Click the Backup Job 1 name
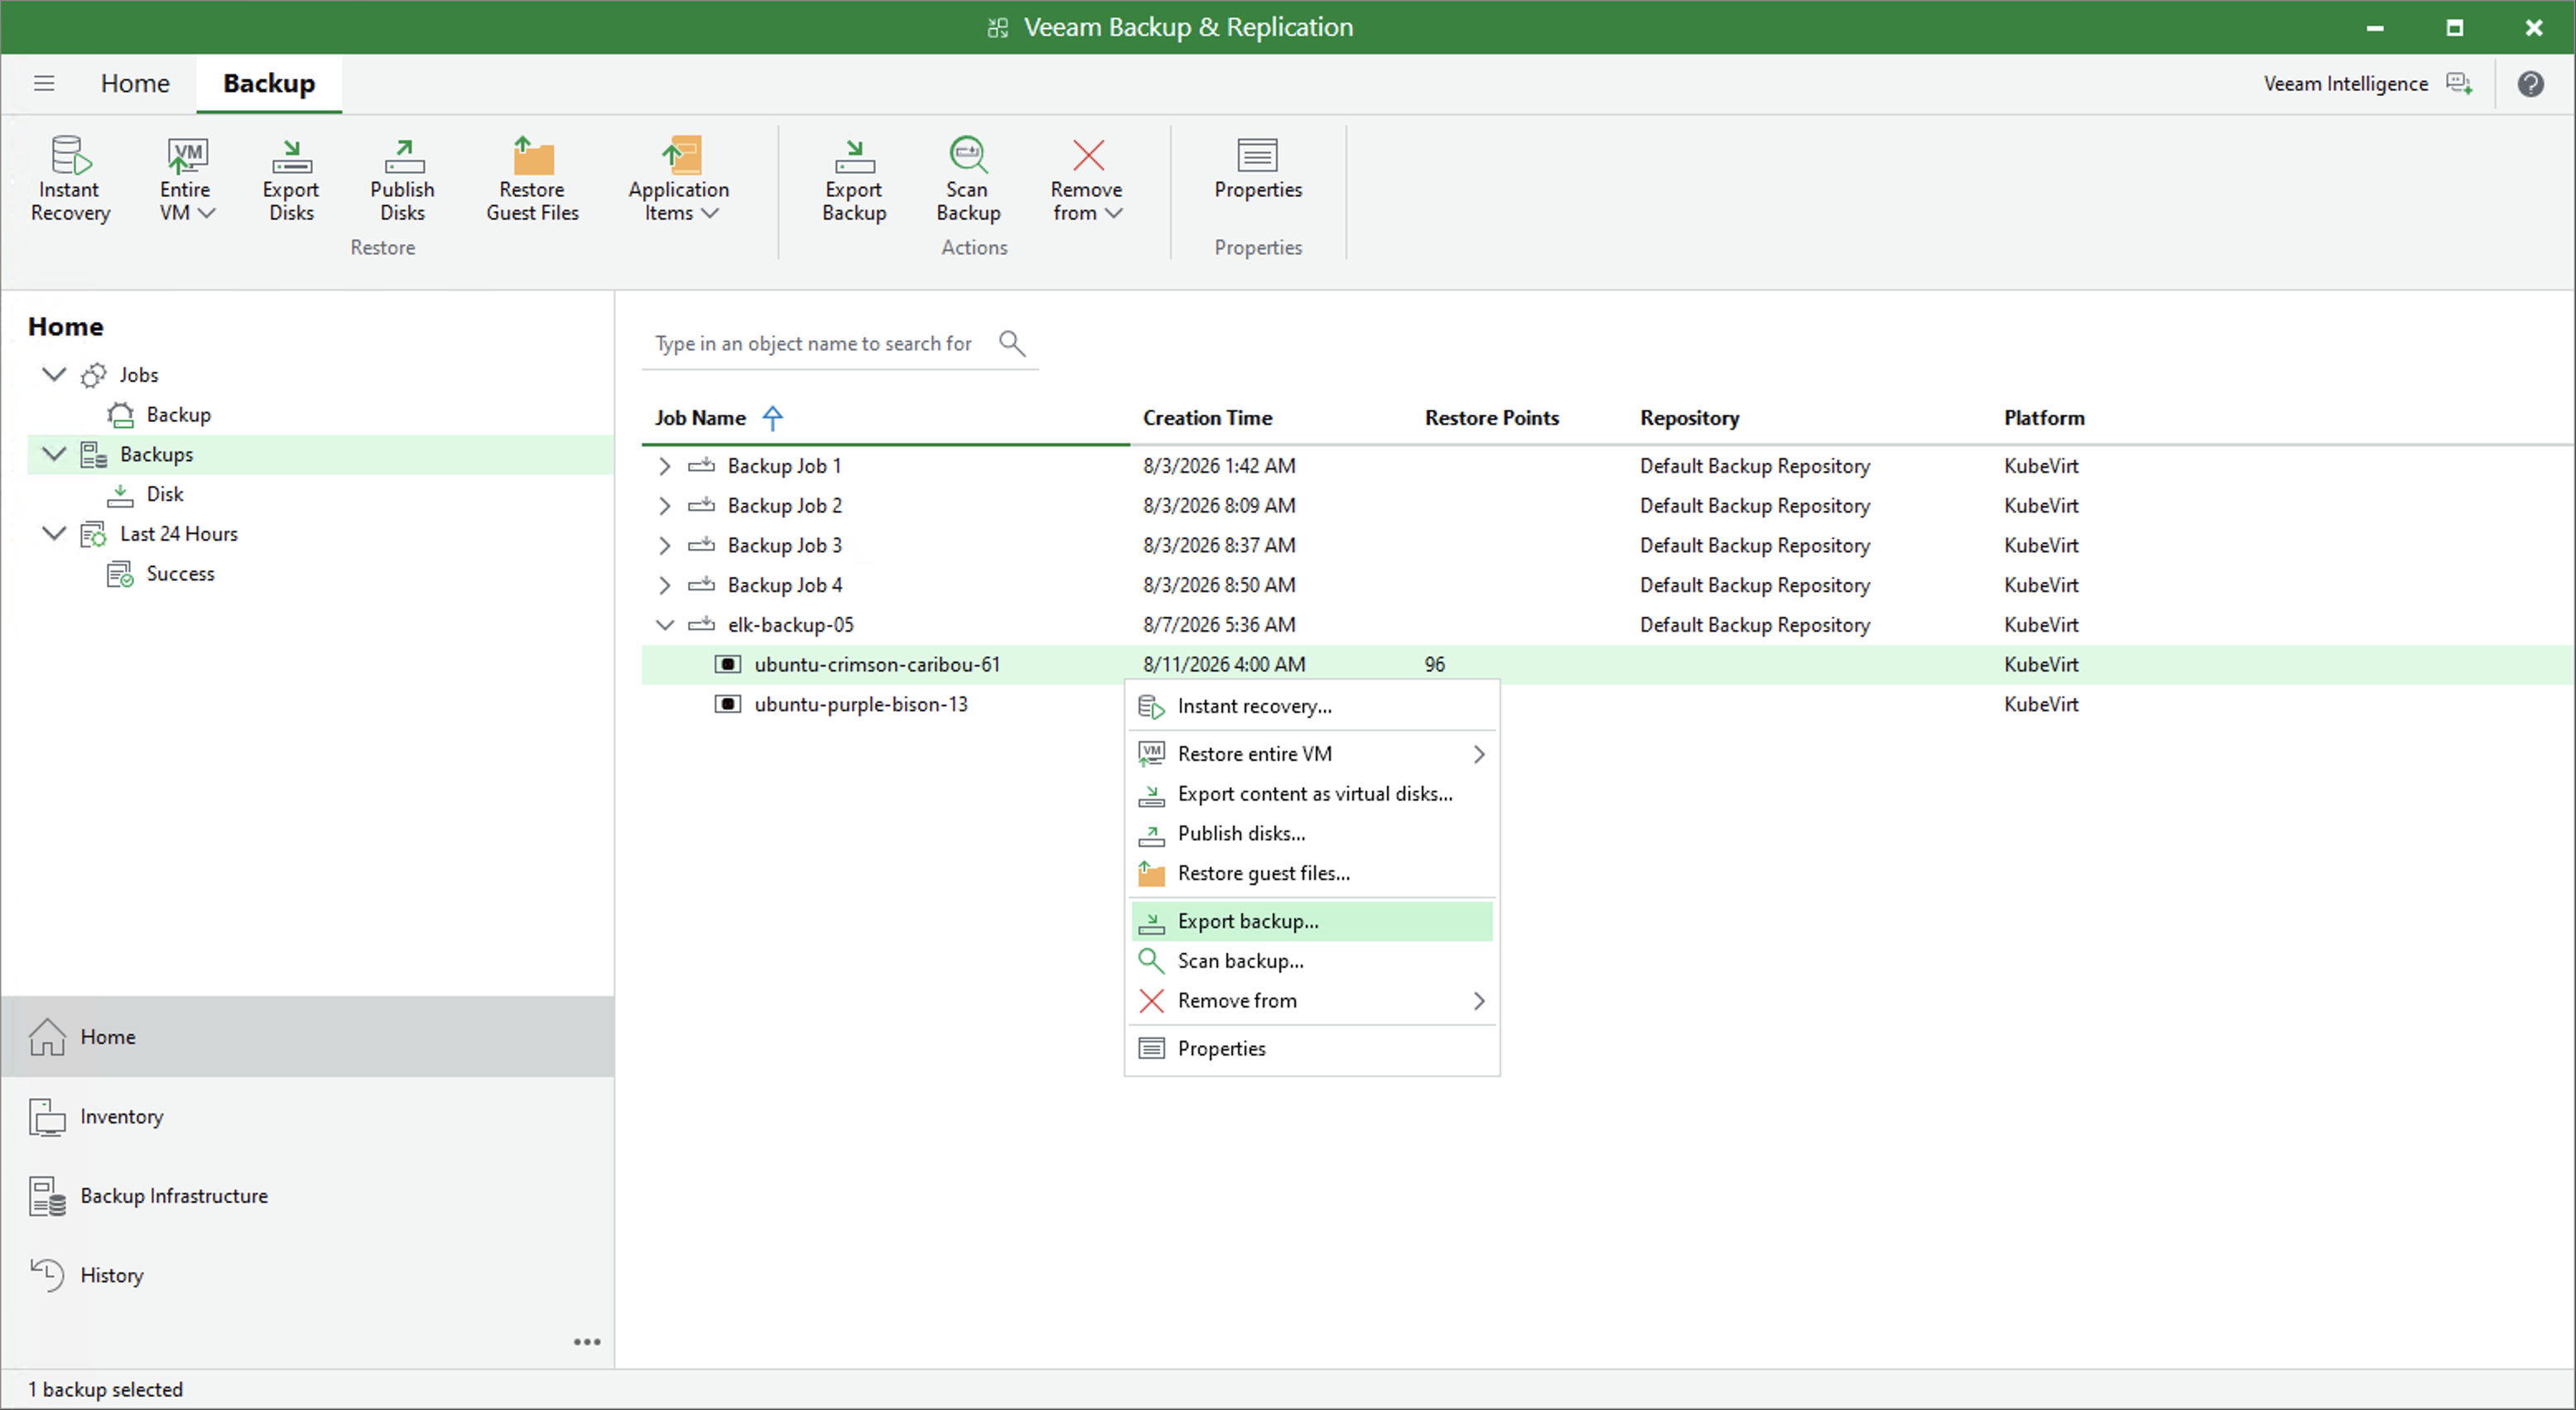 (784, 466)
